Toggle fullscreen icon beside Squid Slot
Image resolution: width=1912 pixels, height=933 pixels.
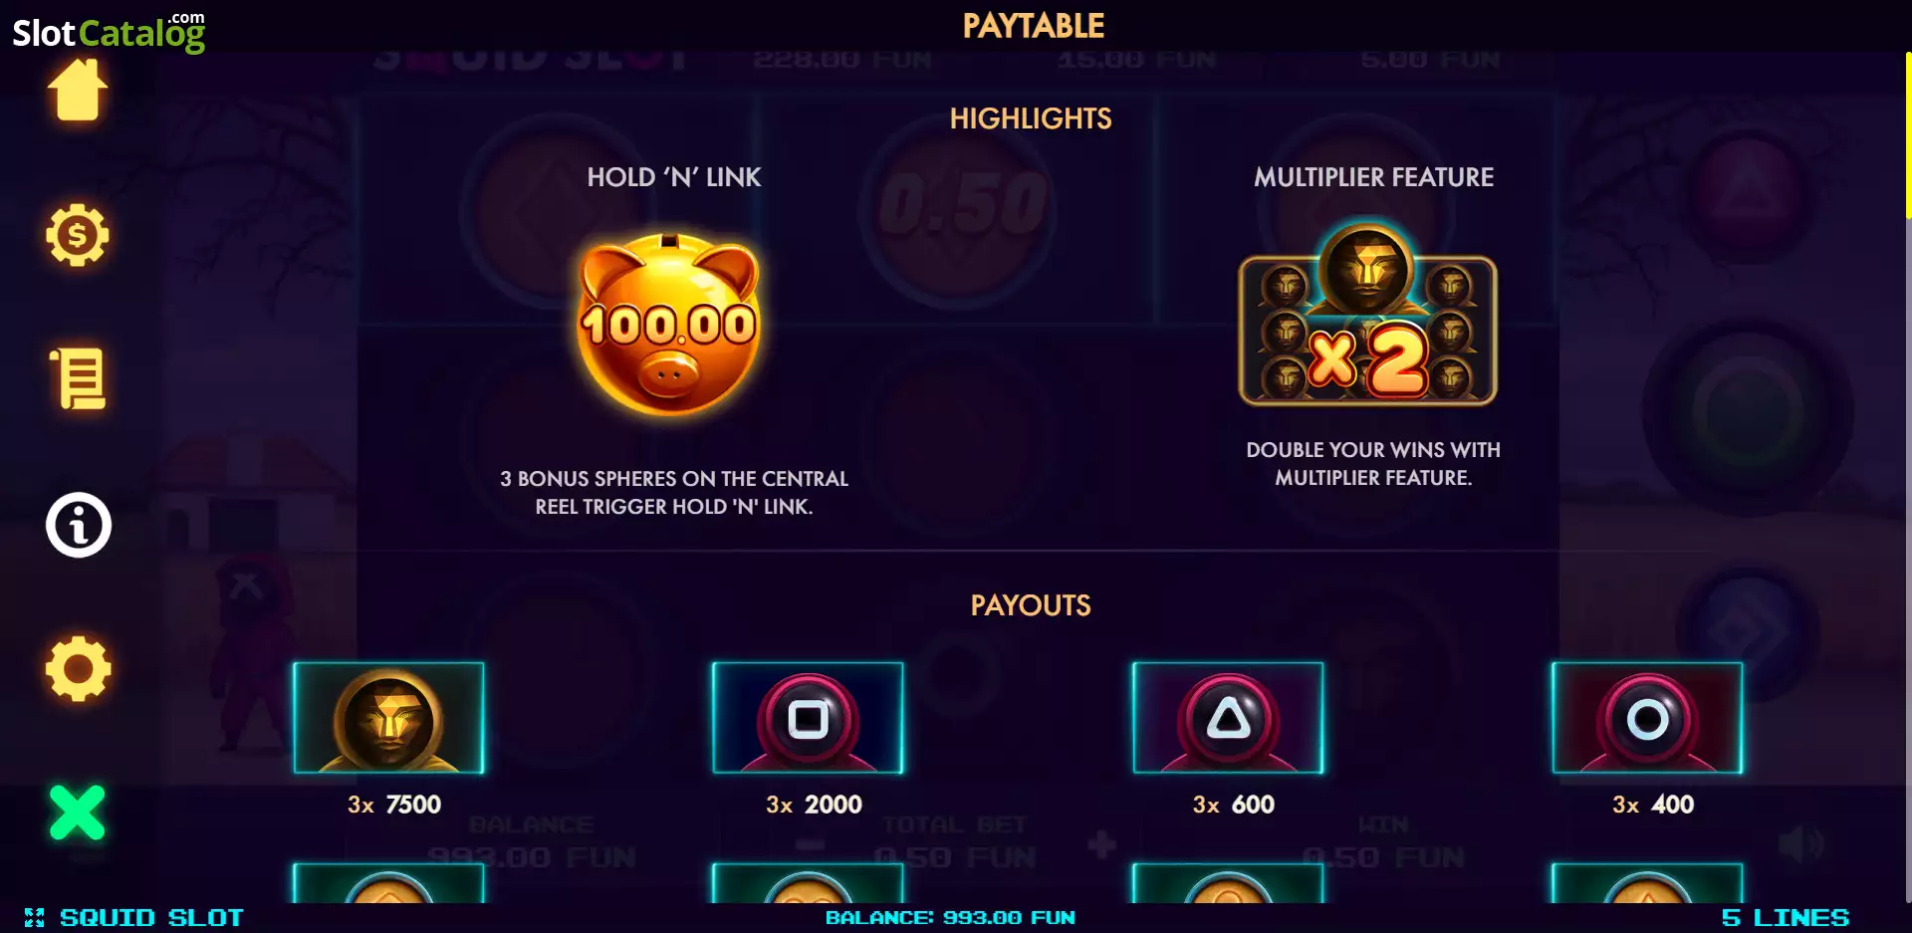point(35,918)
